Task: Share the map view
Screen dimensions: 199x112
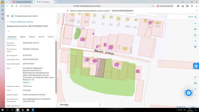Action: 195,41
